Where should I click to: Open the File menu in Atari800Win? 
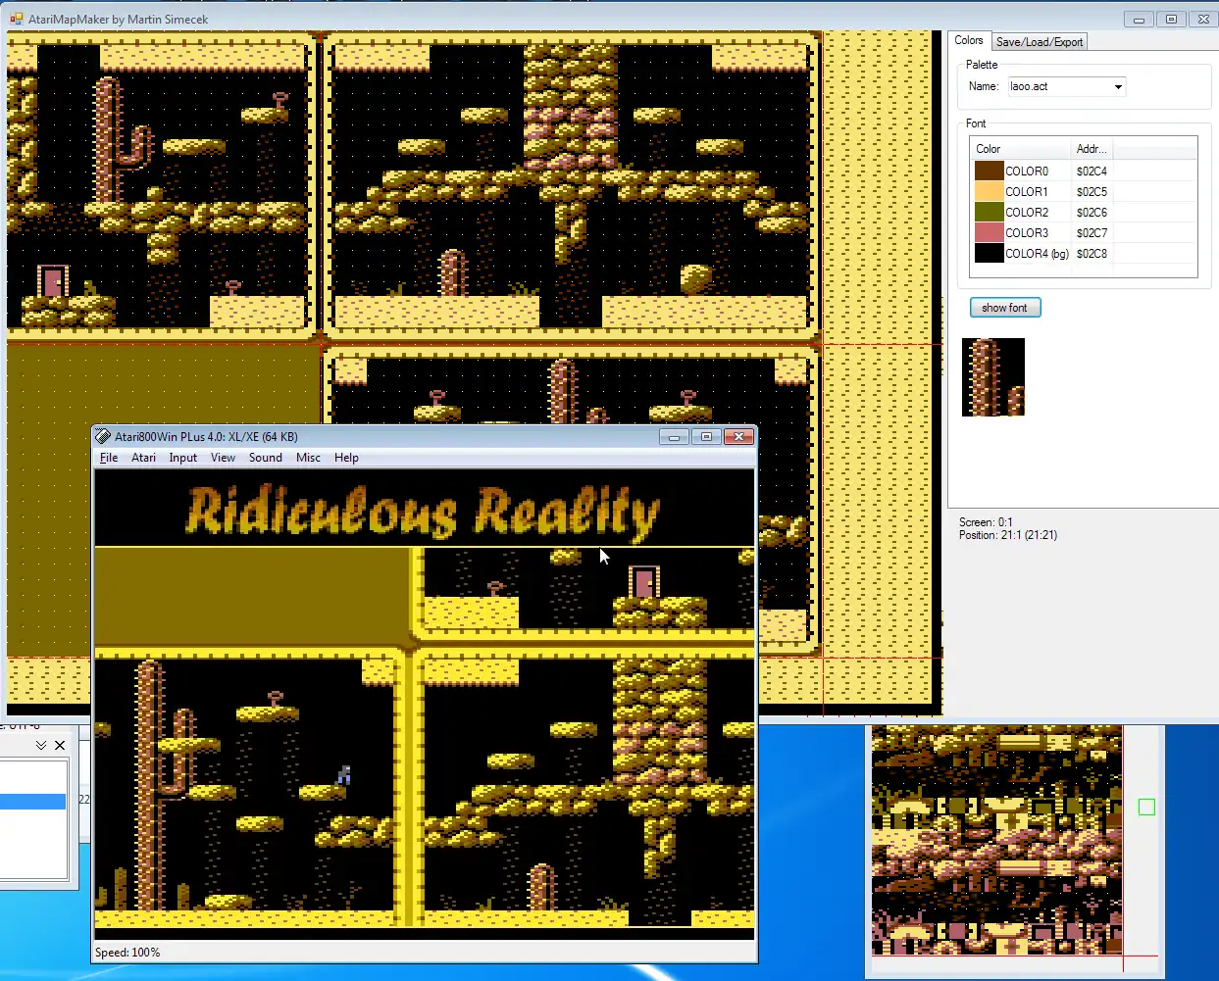coord(108,458)
